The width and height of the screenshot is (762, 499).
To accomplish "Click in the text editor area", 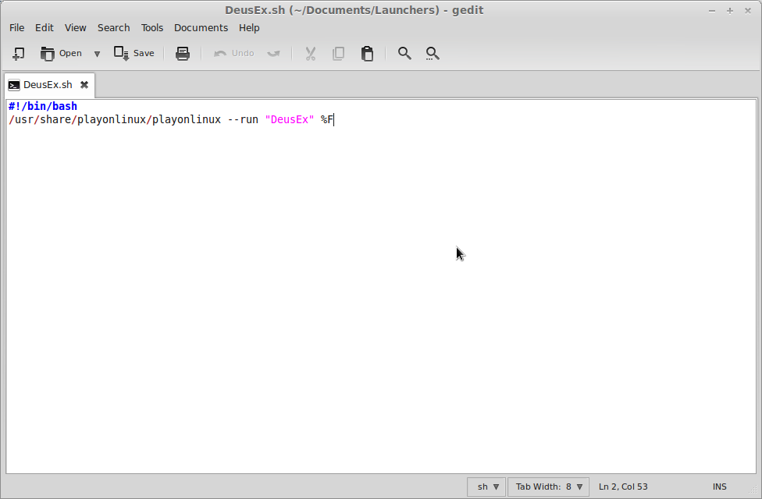I will (x=381, y=286).
